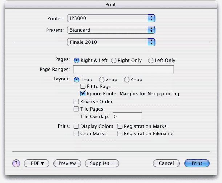Check the Display Colors option
This screenshot has width=222, height=183.
pyautogui.click(x=76, y=126)
